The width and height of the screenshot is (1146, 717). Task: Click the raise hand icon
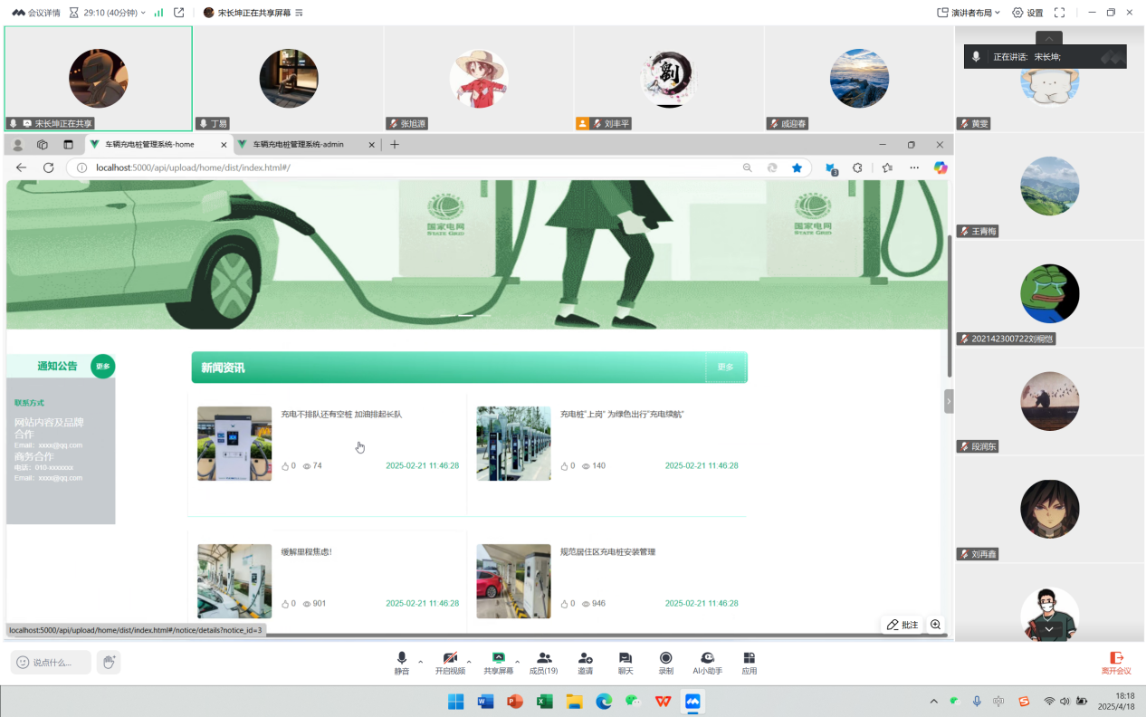click(109, 663)
